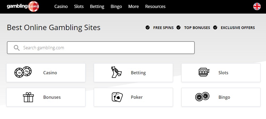Open the Poker category card
Viewport: 266px width, 119px height.
click(x=133, y=97)
